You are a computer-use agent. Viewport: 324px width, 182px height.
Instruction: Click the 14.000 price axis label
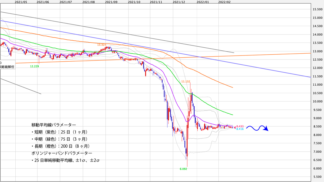318,34
